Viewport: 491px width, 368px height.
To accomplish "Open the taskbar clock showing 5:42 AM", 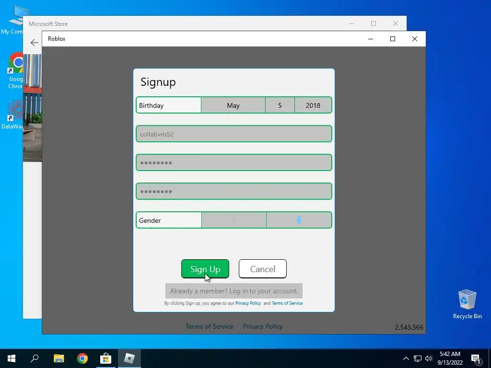I will [450, 358].
